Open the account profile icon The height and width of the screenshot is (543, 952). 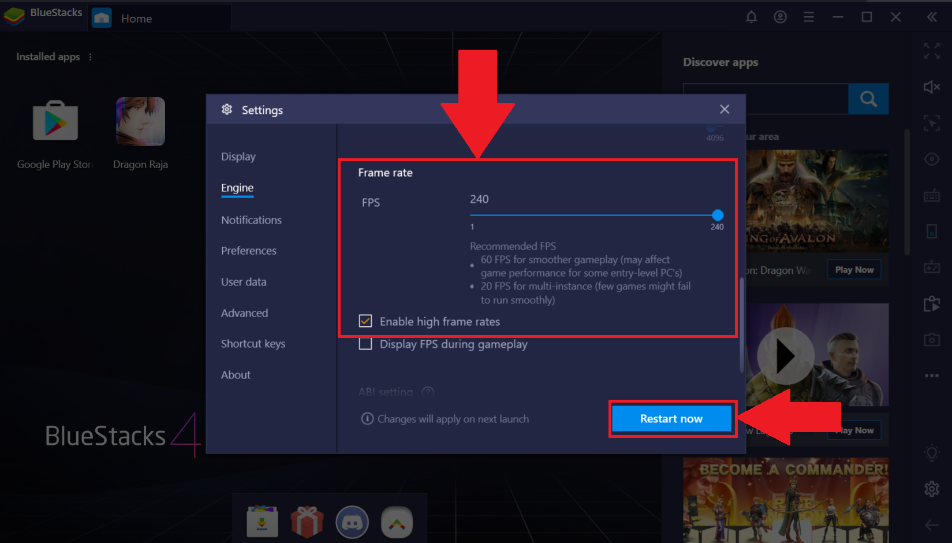pyautogui.click(x=780, y=17)
